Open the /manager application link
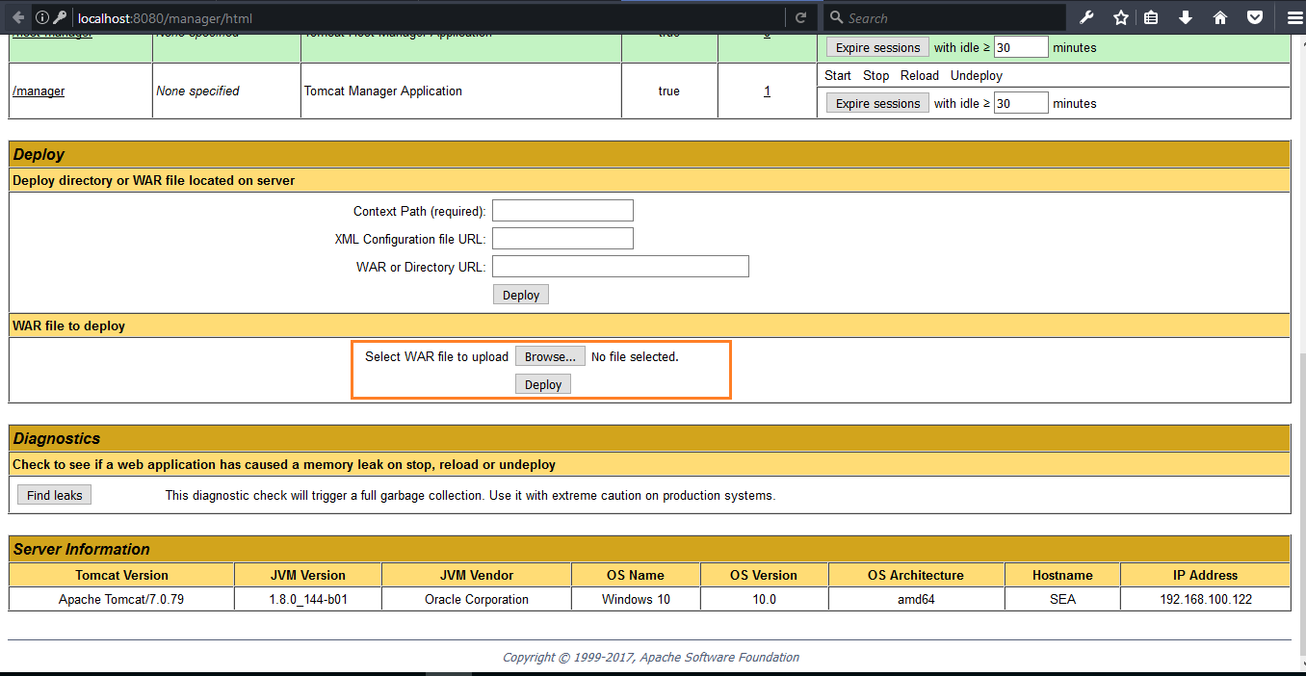The width and height of the screenshot is (1306, 676). (x=39, y=91)
